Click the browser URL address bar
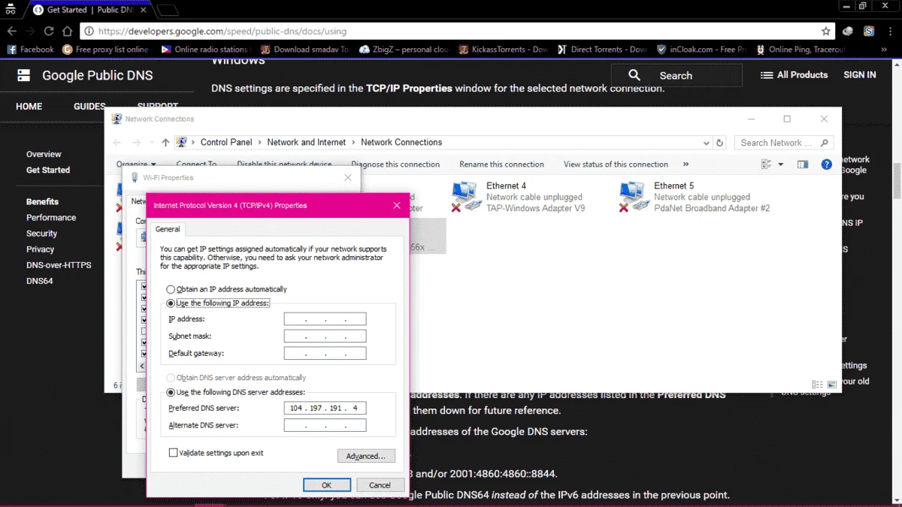Screen dimensions: 902x507 (456, 32)
